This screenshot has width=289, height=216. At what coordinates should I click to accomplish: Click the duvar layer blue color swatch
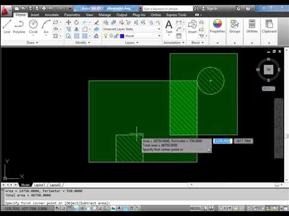click(122, 36)
